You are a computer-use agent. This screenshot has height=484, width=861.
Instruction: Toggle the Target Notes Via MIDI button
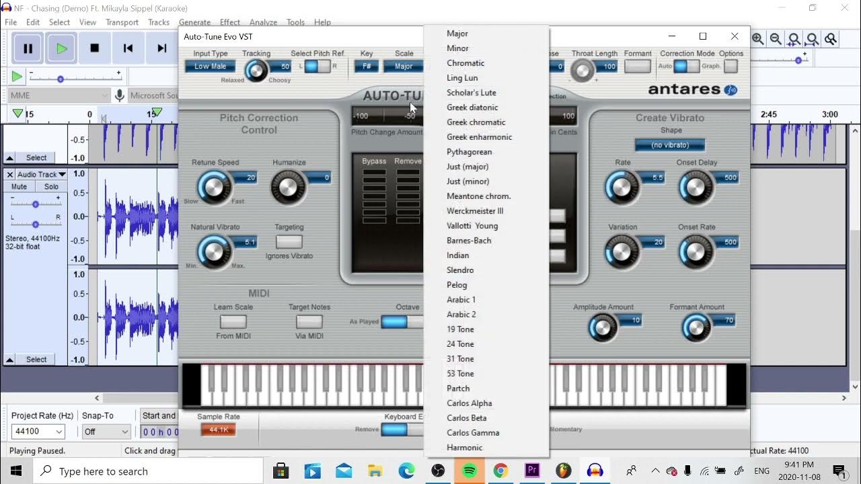pyautogui.click(x=309, y=321)
